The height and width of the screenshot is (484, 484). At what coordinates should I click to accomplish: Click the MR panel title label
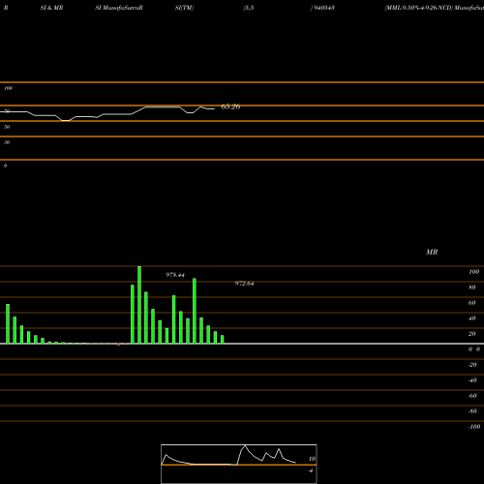[432, 252]
